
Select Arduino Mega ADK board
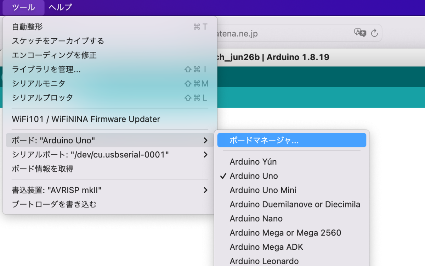[x=292, y=247]
